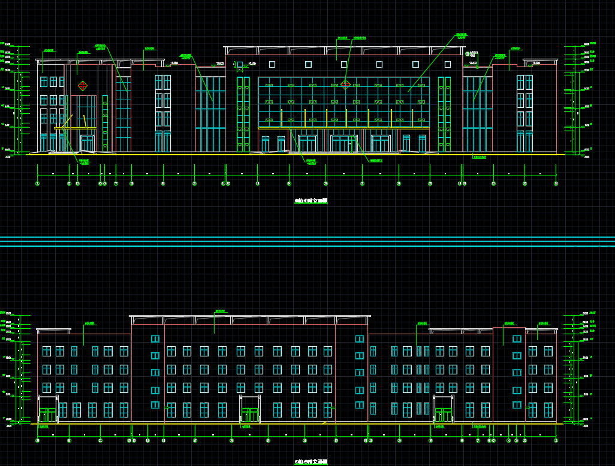
Task: Select the red cross emblem on the central curtain wall
Action: tap(345, 84)
